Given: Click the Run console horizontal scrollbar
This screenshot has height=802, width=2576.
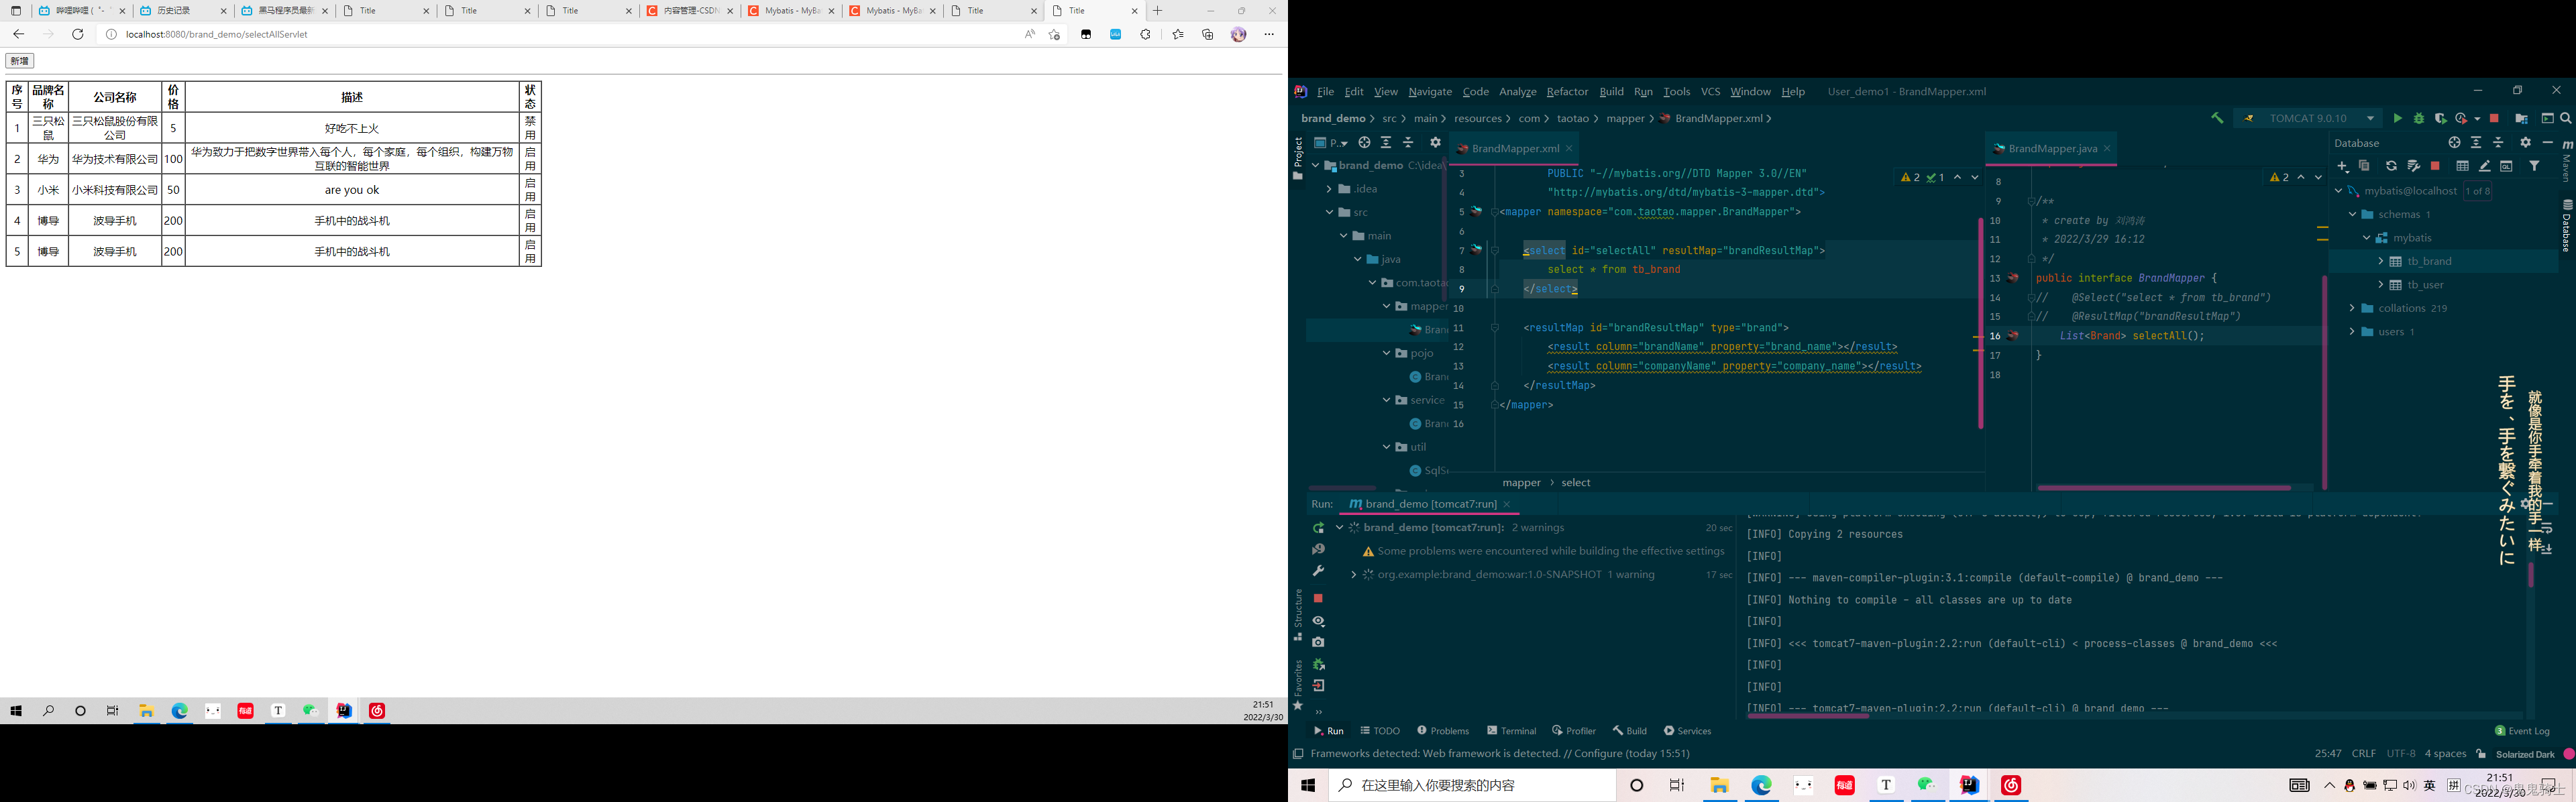Looking at the screenshot, I should tap(1808, 715).
